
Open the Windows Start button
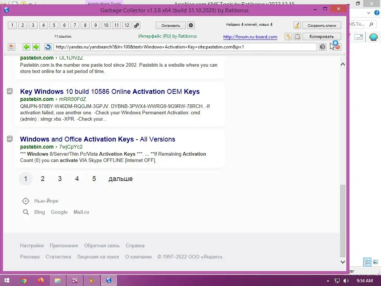coord(7,281)
